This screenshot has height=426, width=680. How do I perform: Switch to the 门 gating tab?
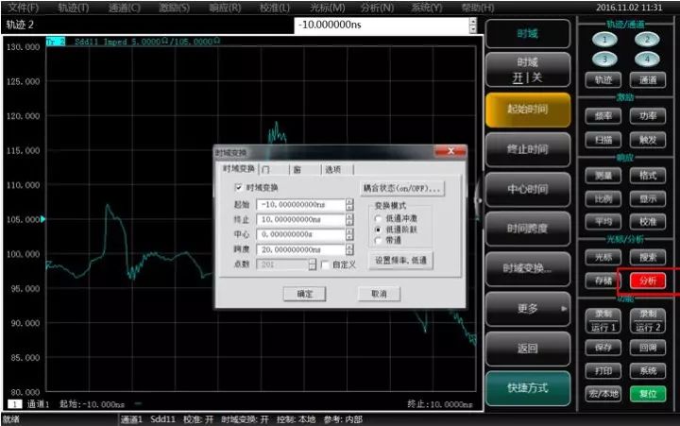[273, 170]
